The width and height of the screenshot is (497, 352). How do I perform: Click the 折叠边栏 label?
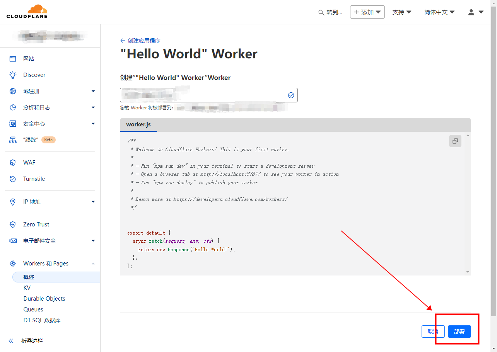tap(32, 341)
